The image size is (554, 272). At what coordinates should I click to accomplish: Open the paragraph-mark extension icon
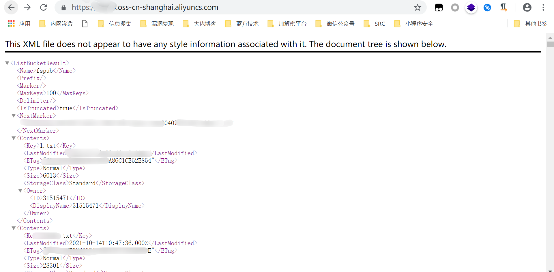(x=504, y=7)
